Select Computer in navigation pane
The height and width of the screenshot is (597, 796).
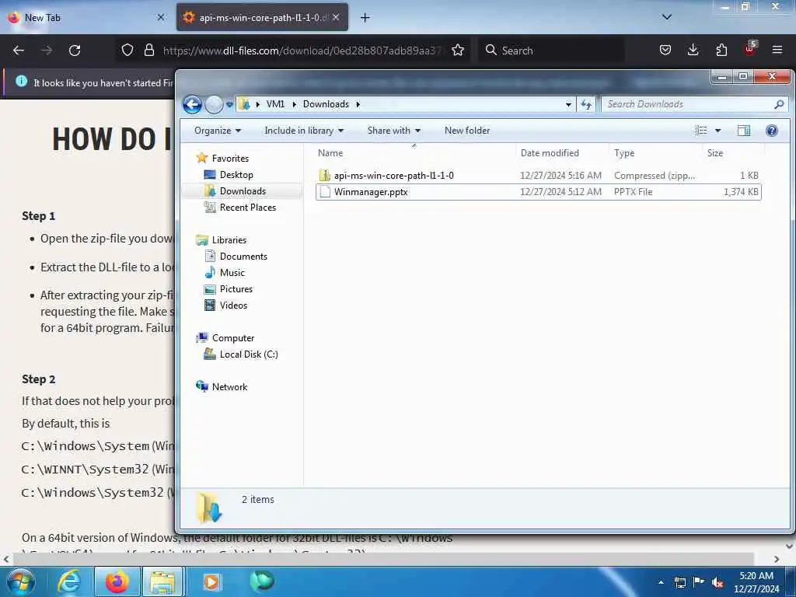tap(233, 338)
